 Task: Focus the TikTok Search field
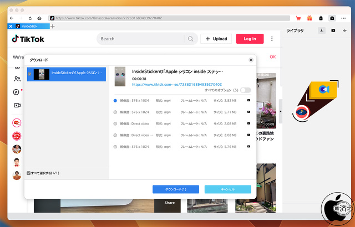point(141,39)
